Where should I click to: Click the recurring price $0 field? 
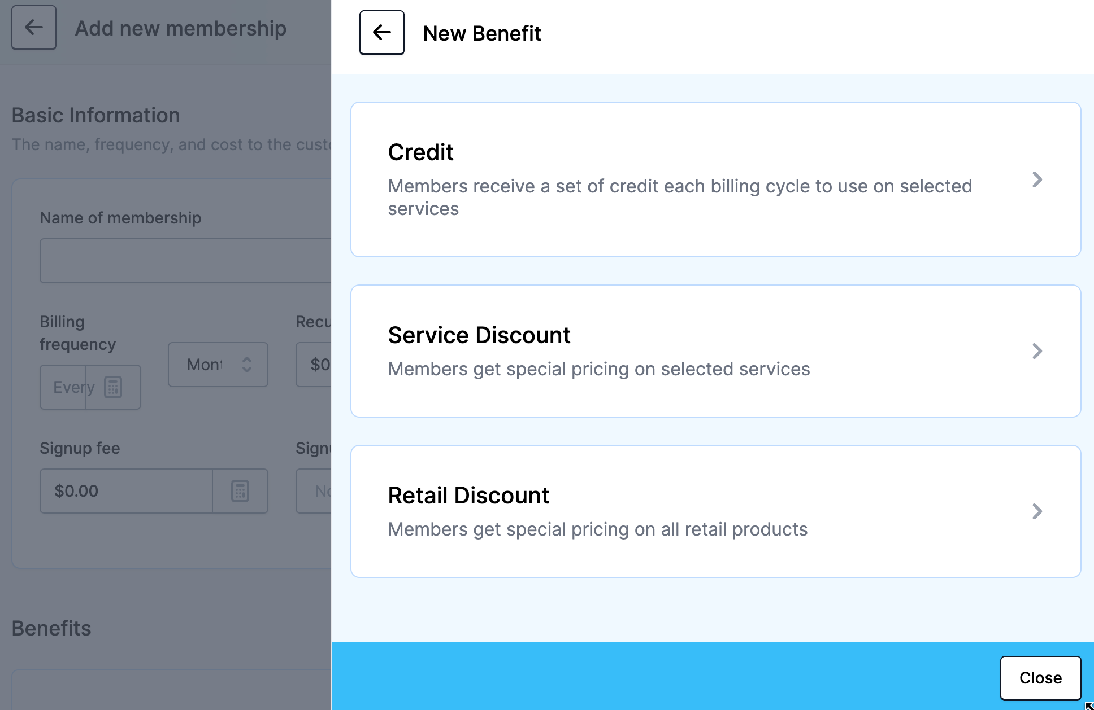point(314,365)
